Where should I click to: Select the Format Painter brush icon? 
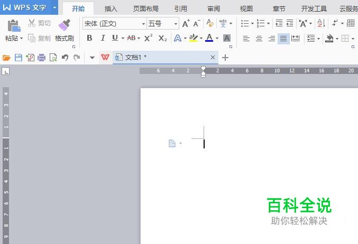[65, 25]
